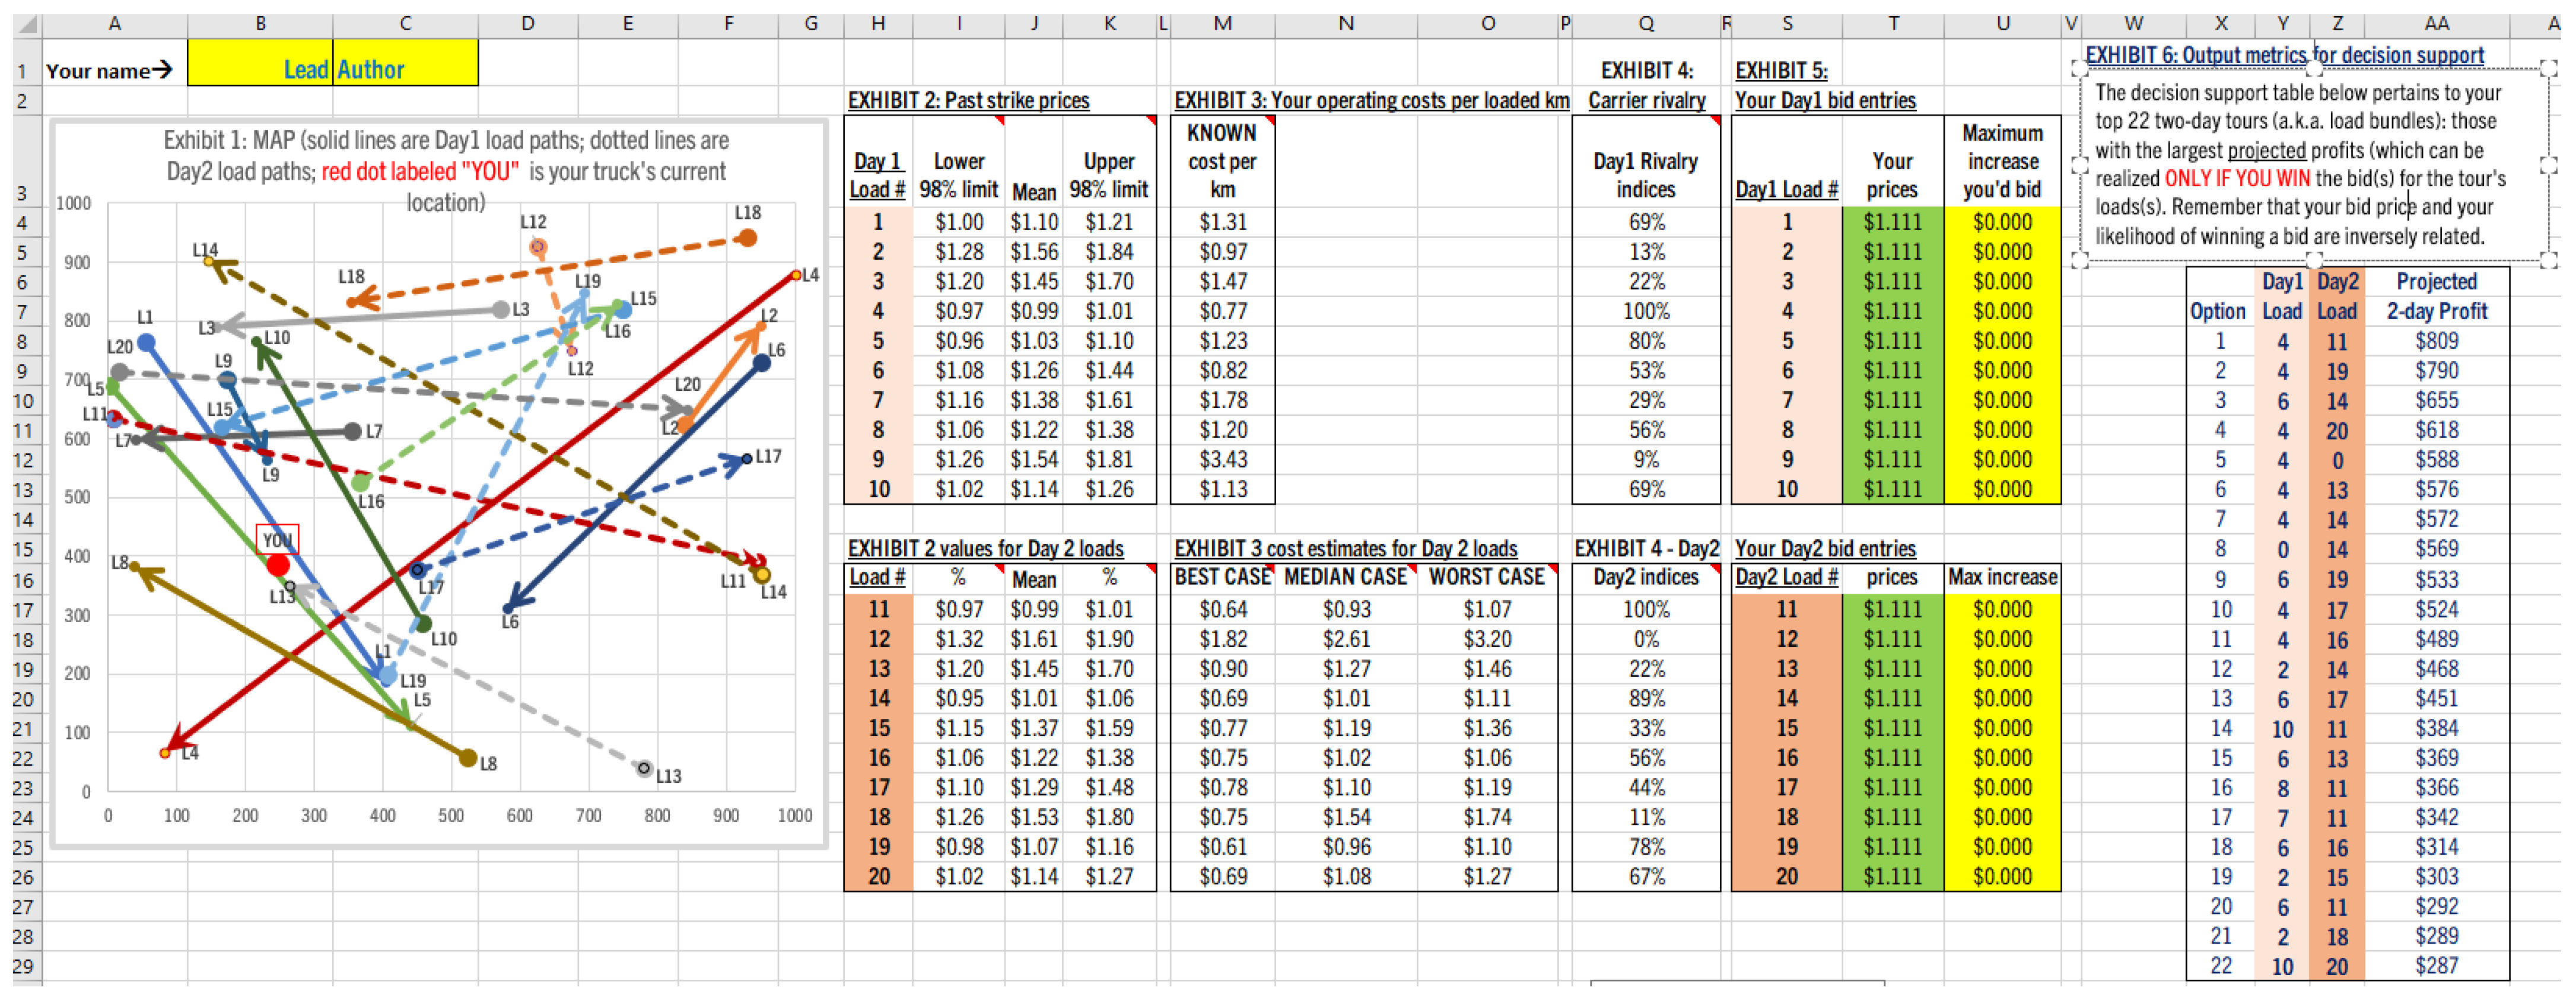Select column header AA
The height and width of the screenshot is (1000, 2576).
tap(2436, 24)
